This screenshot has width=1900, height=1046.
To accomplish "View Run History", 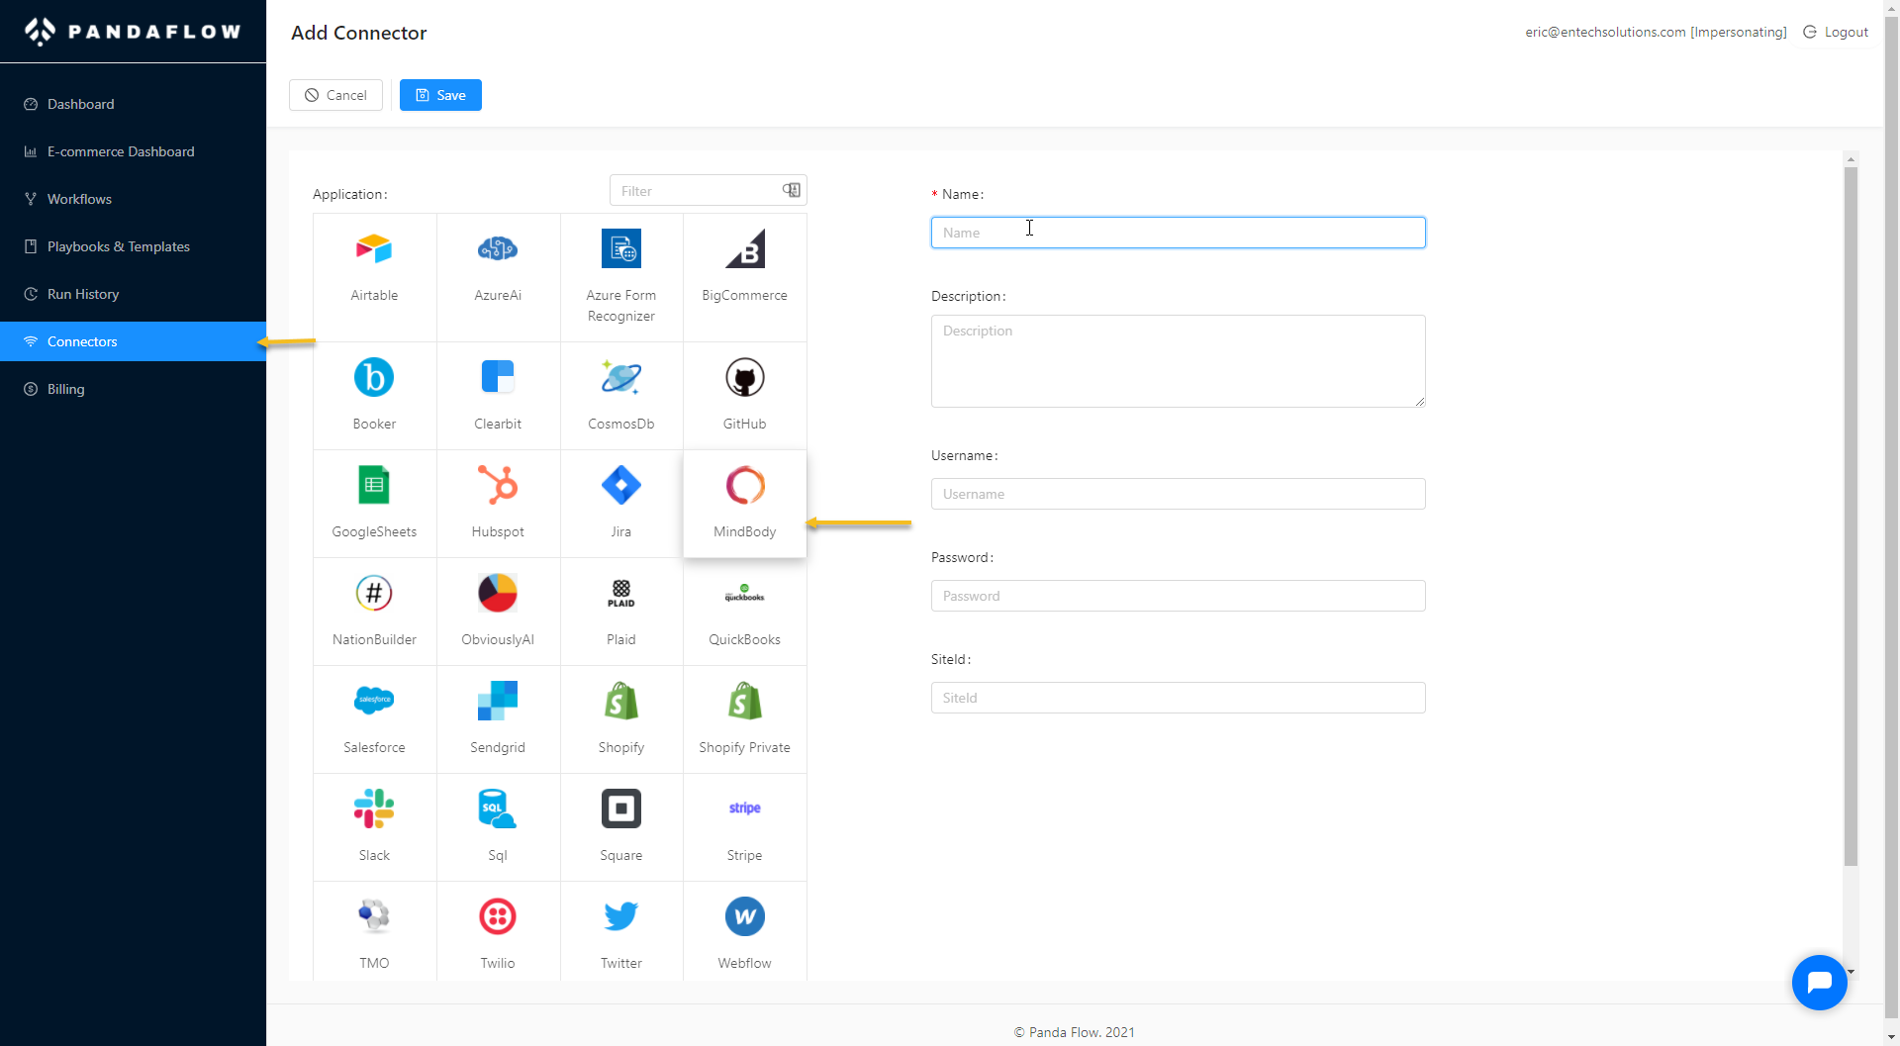I will tap(133, 294).
